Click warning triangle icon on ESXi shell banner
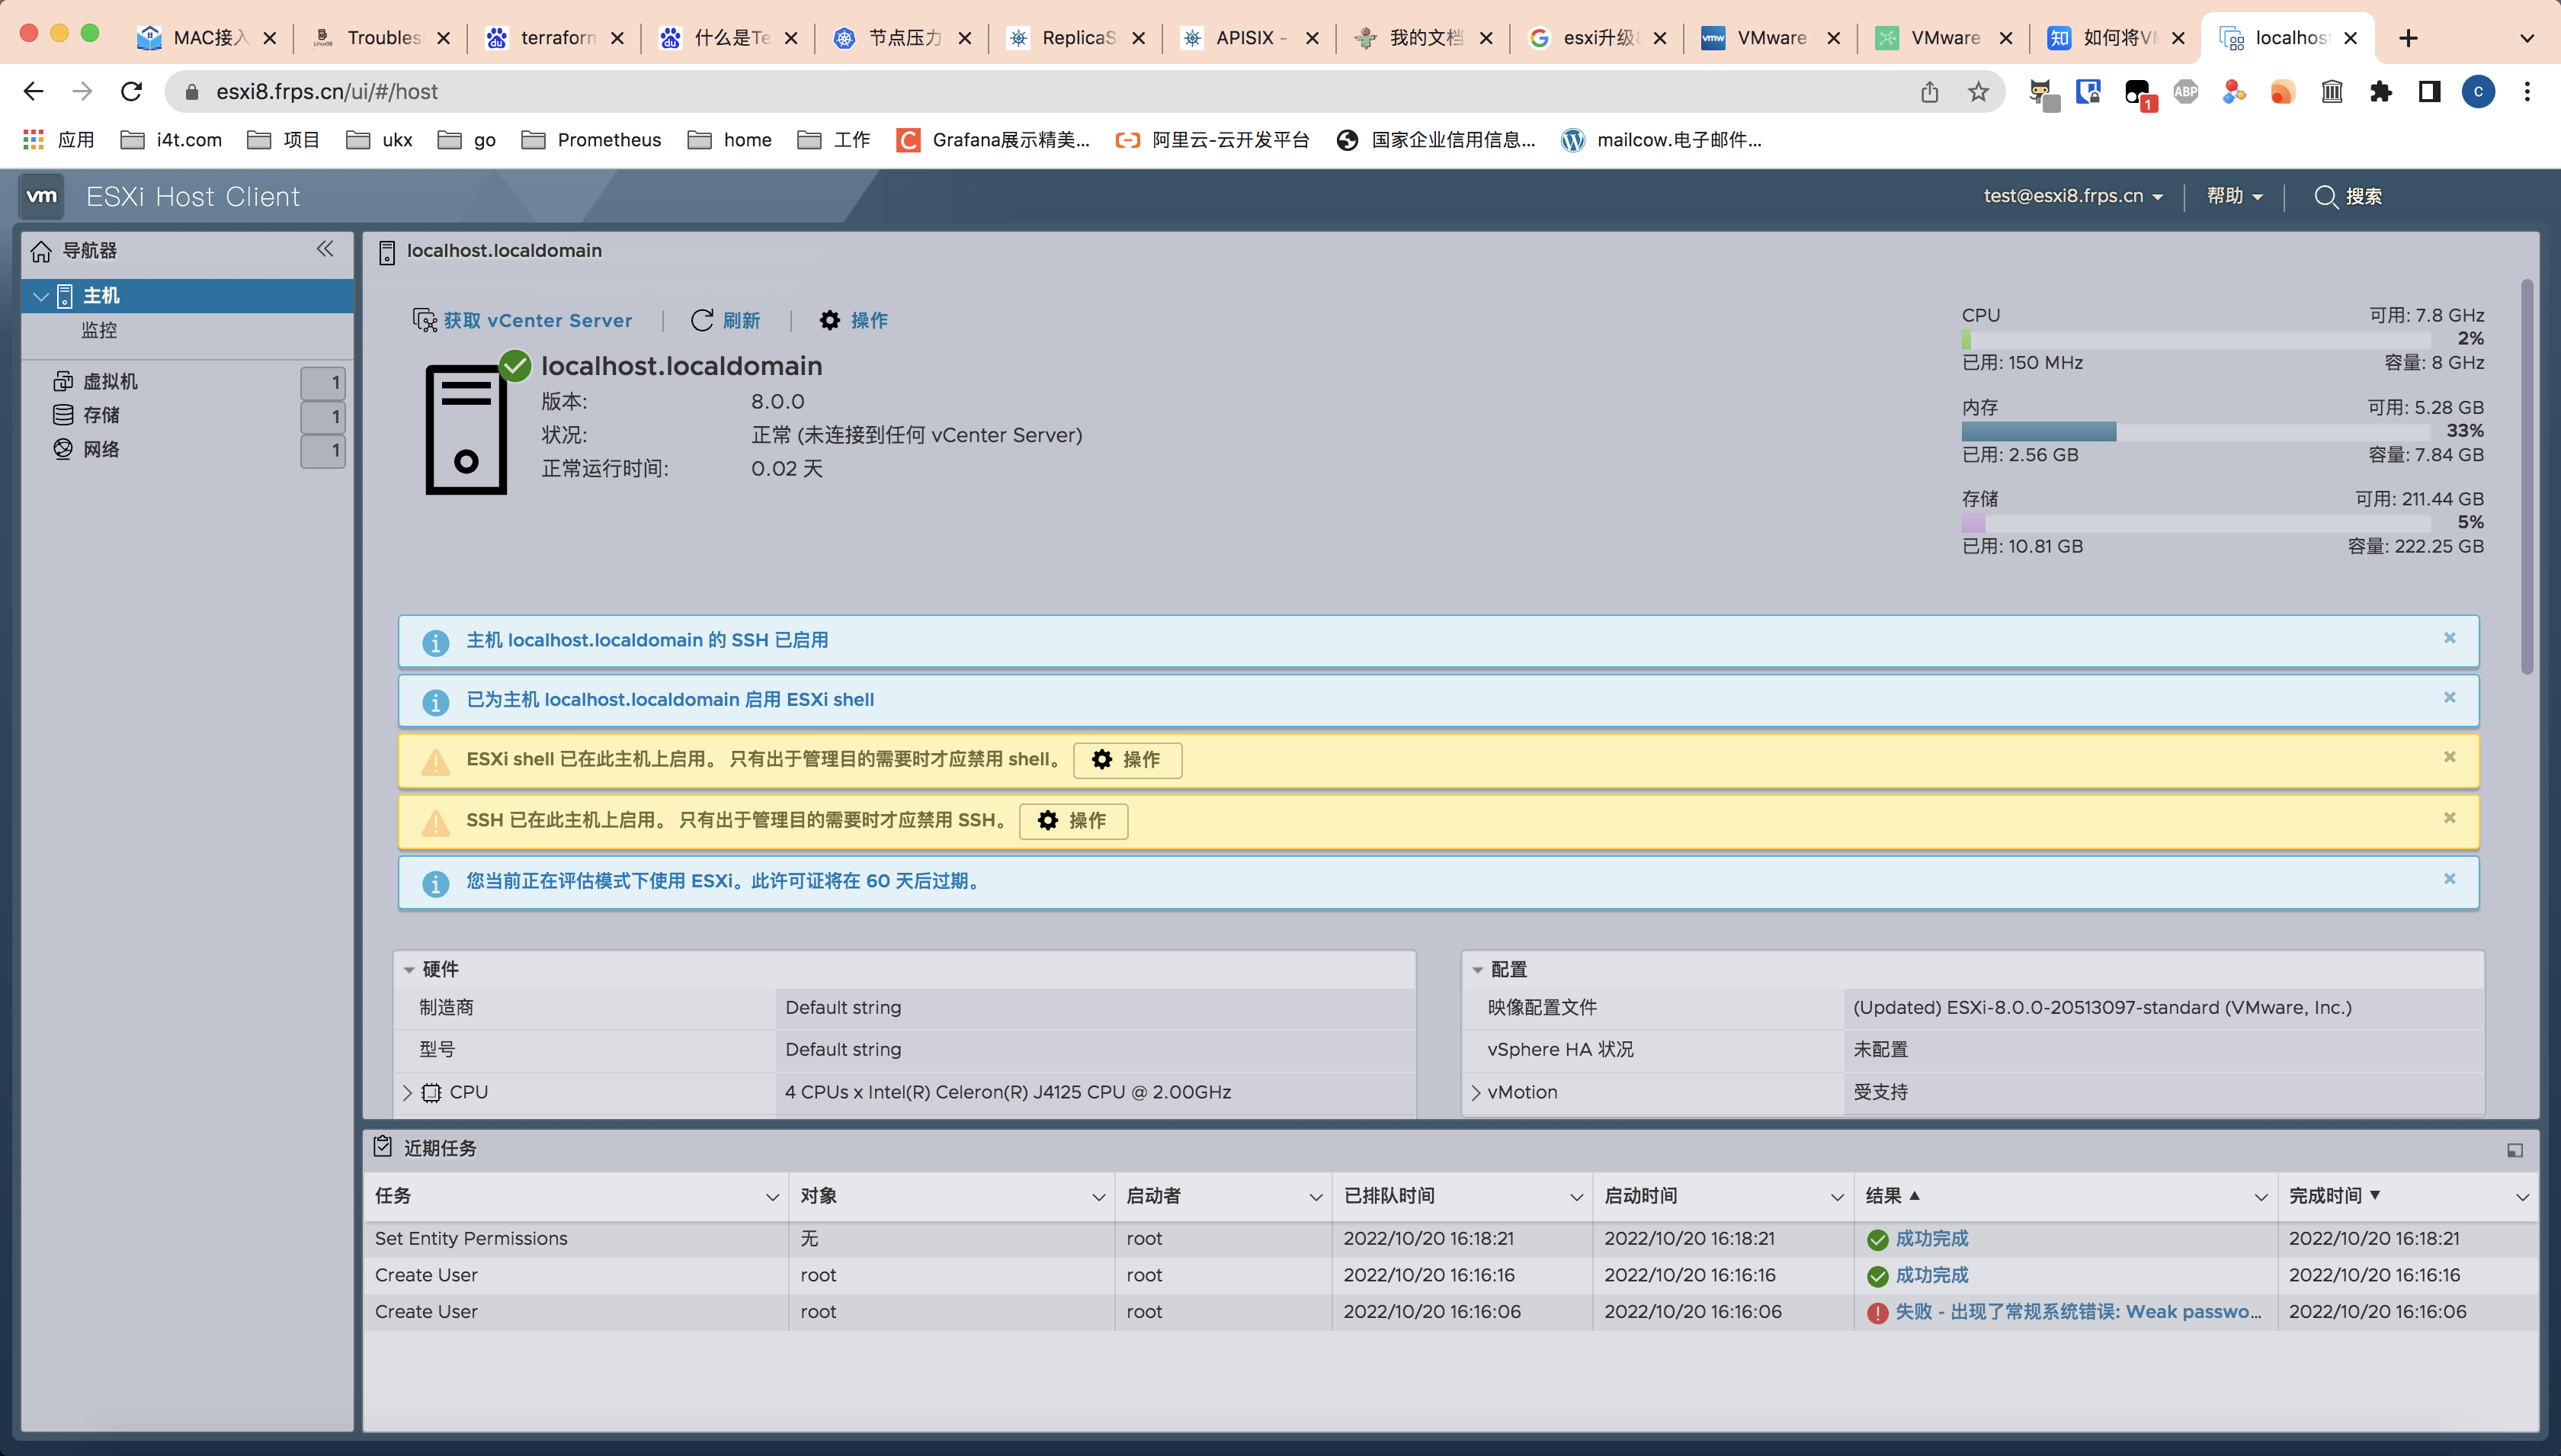2561x1456 pixels. pyautogui.click(x=434, y=762)
